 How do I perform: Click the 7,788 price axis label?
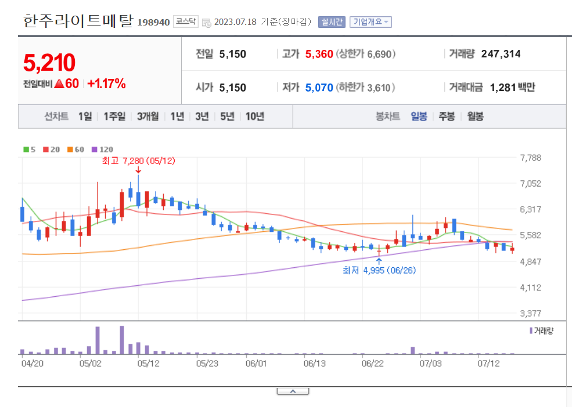coord(530,158)
